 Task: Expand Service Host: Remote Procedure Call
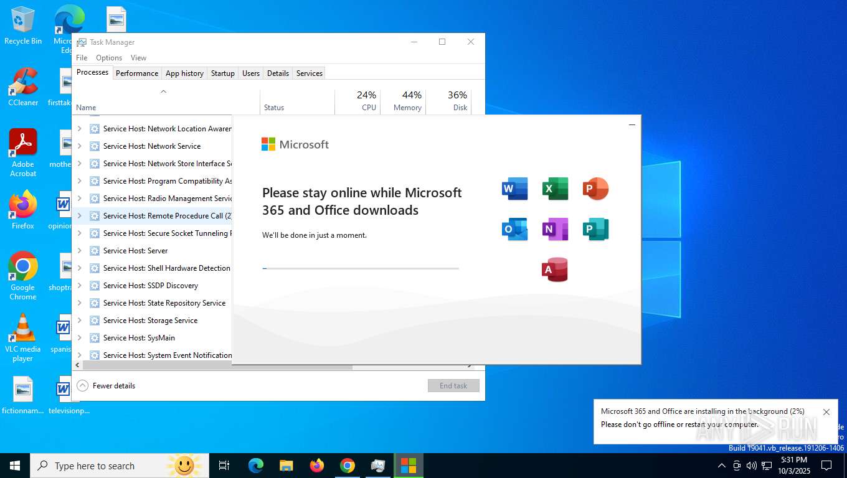[79, 216]
